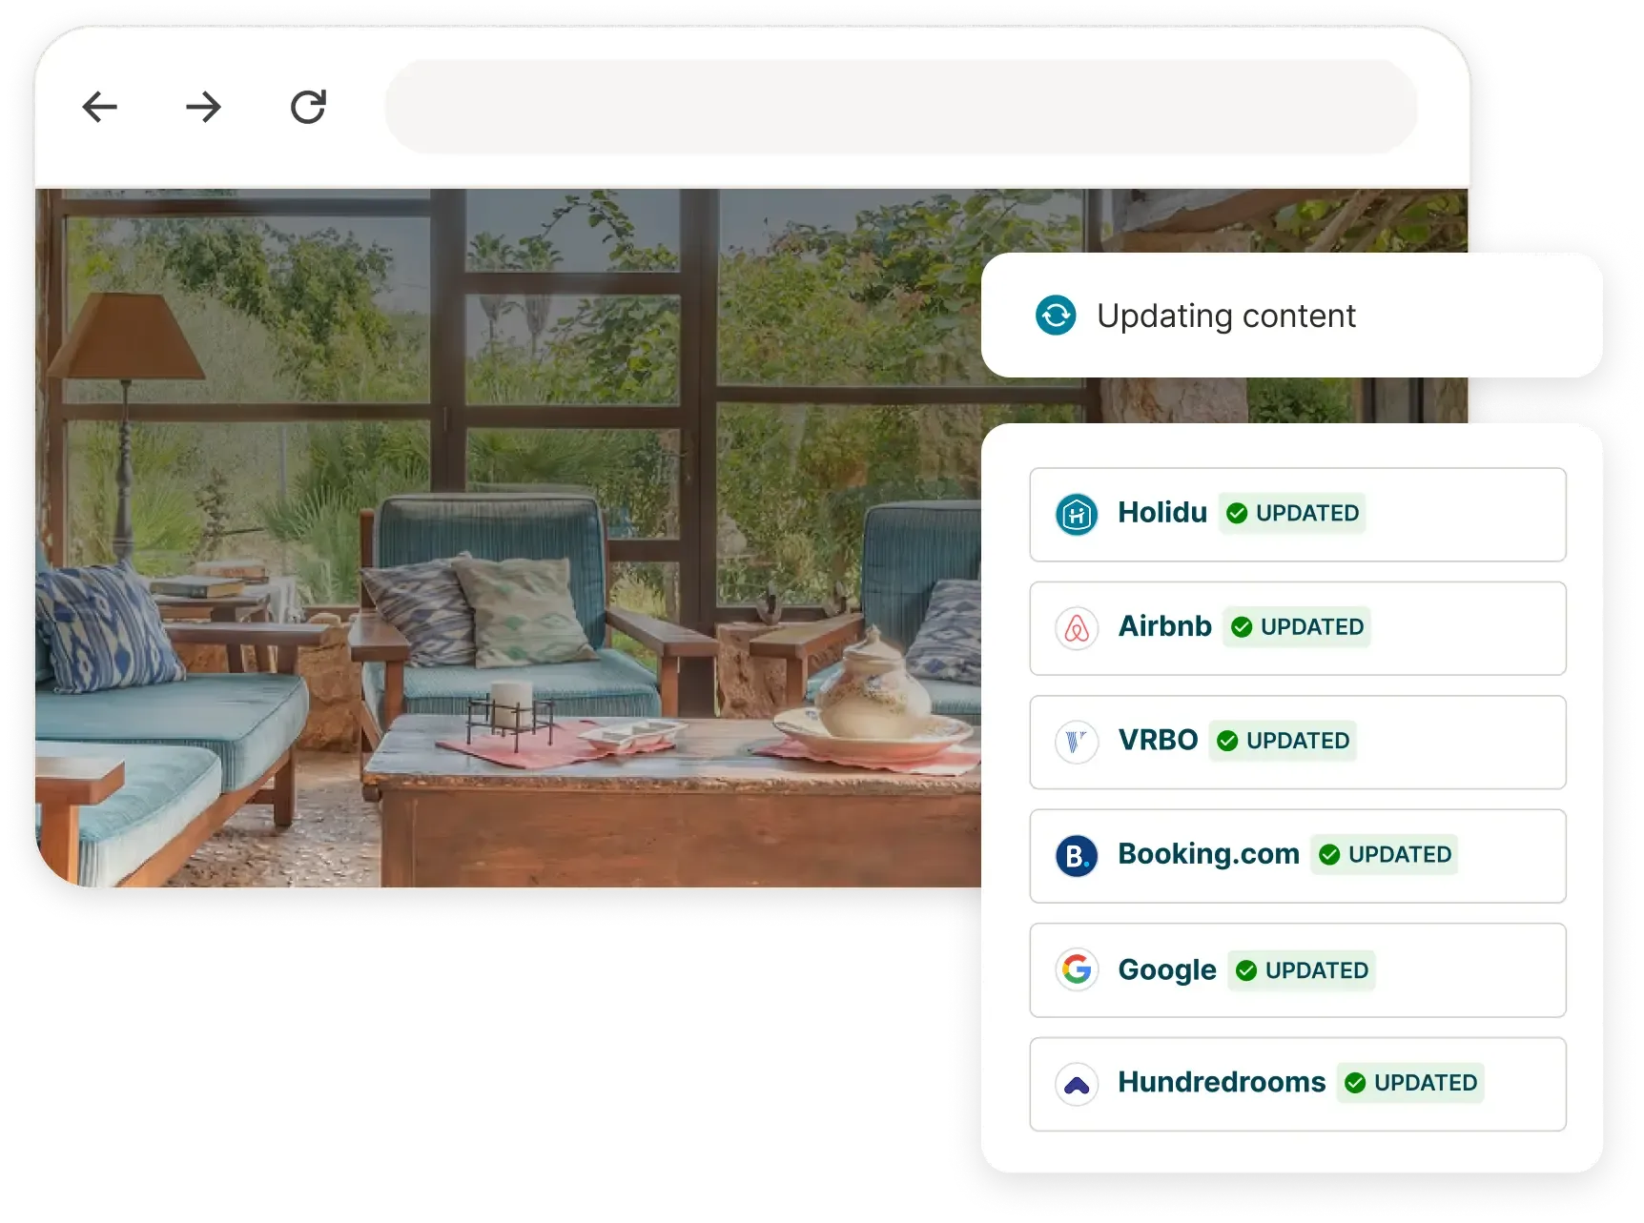This screenshot has height=1223, width=1644.
Task: Click the Hundredrooms channel name
Action: (1222, 1083)
